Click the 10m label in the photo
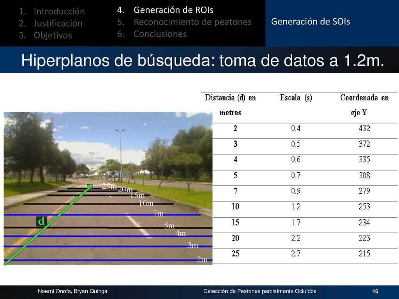The height and width of the screenshot is (299, 399). [x=146, y=203]
